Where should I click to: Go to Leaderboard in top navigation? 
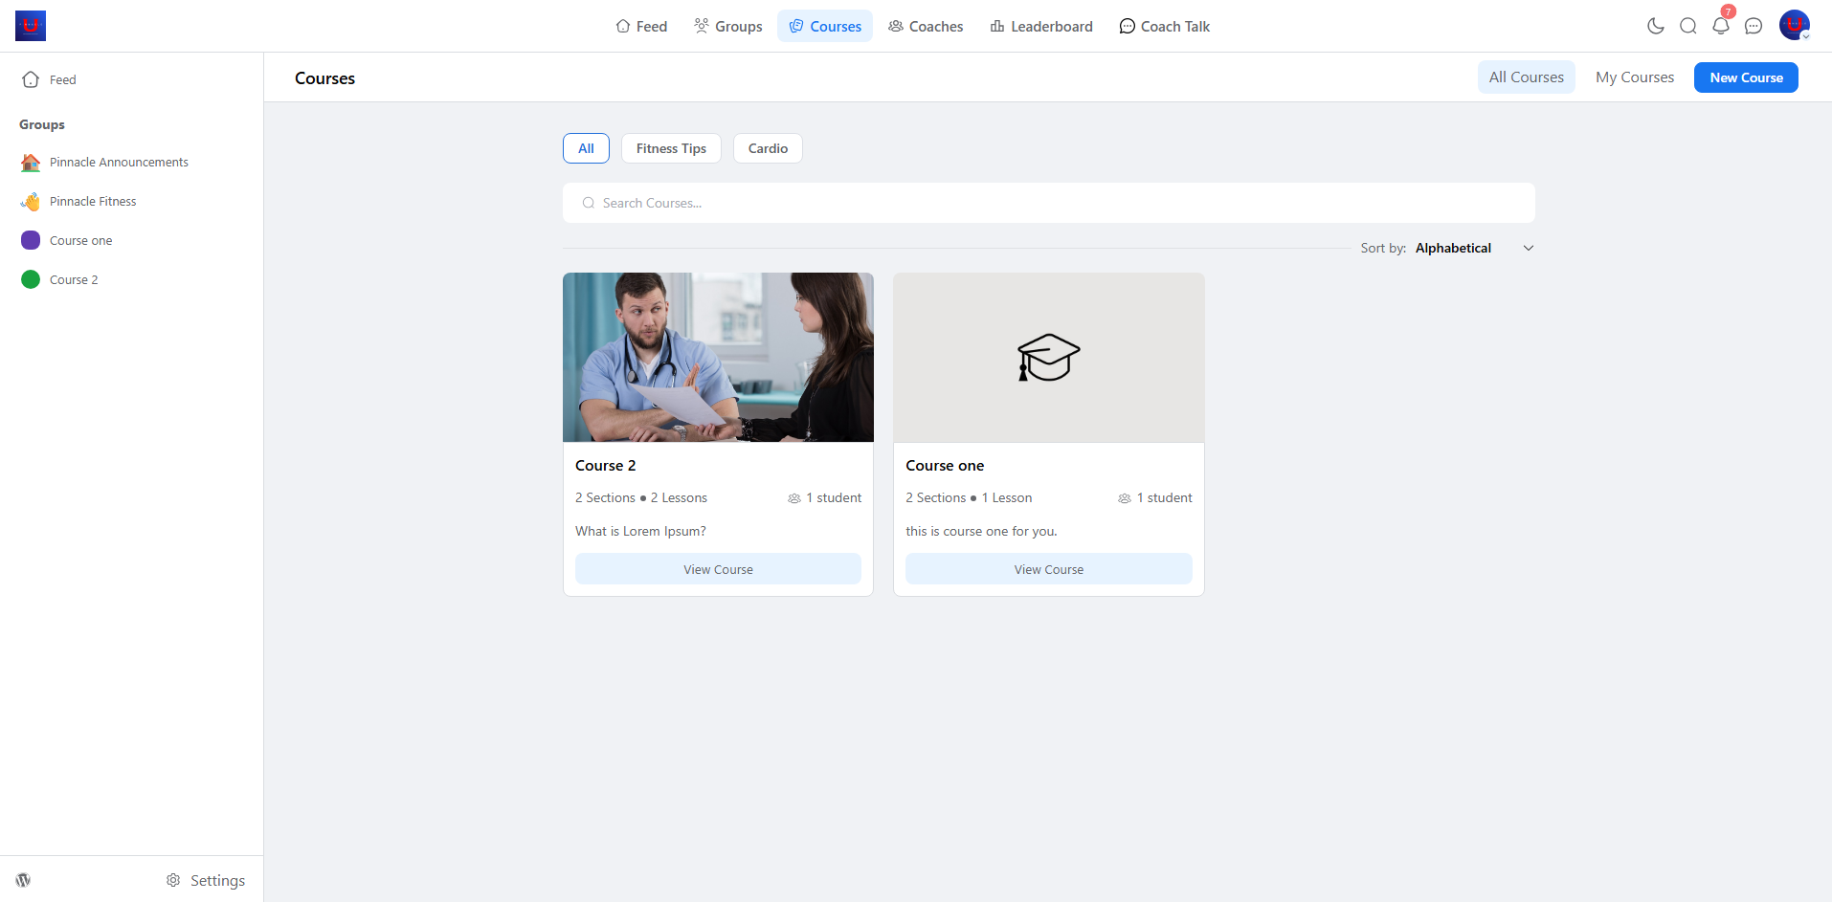pos(1040,27)
